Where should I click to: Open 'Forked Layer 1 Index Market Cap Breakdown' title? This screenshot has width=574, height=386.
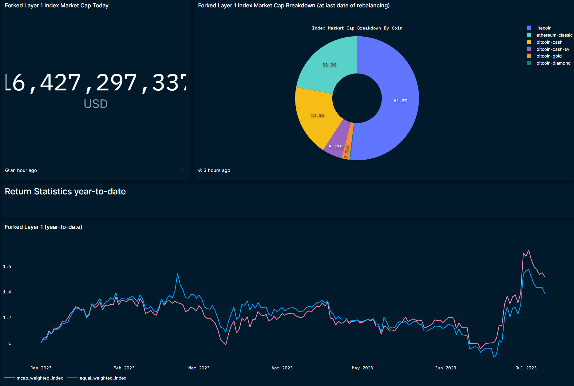(x=294, y=6)
